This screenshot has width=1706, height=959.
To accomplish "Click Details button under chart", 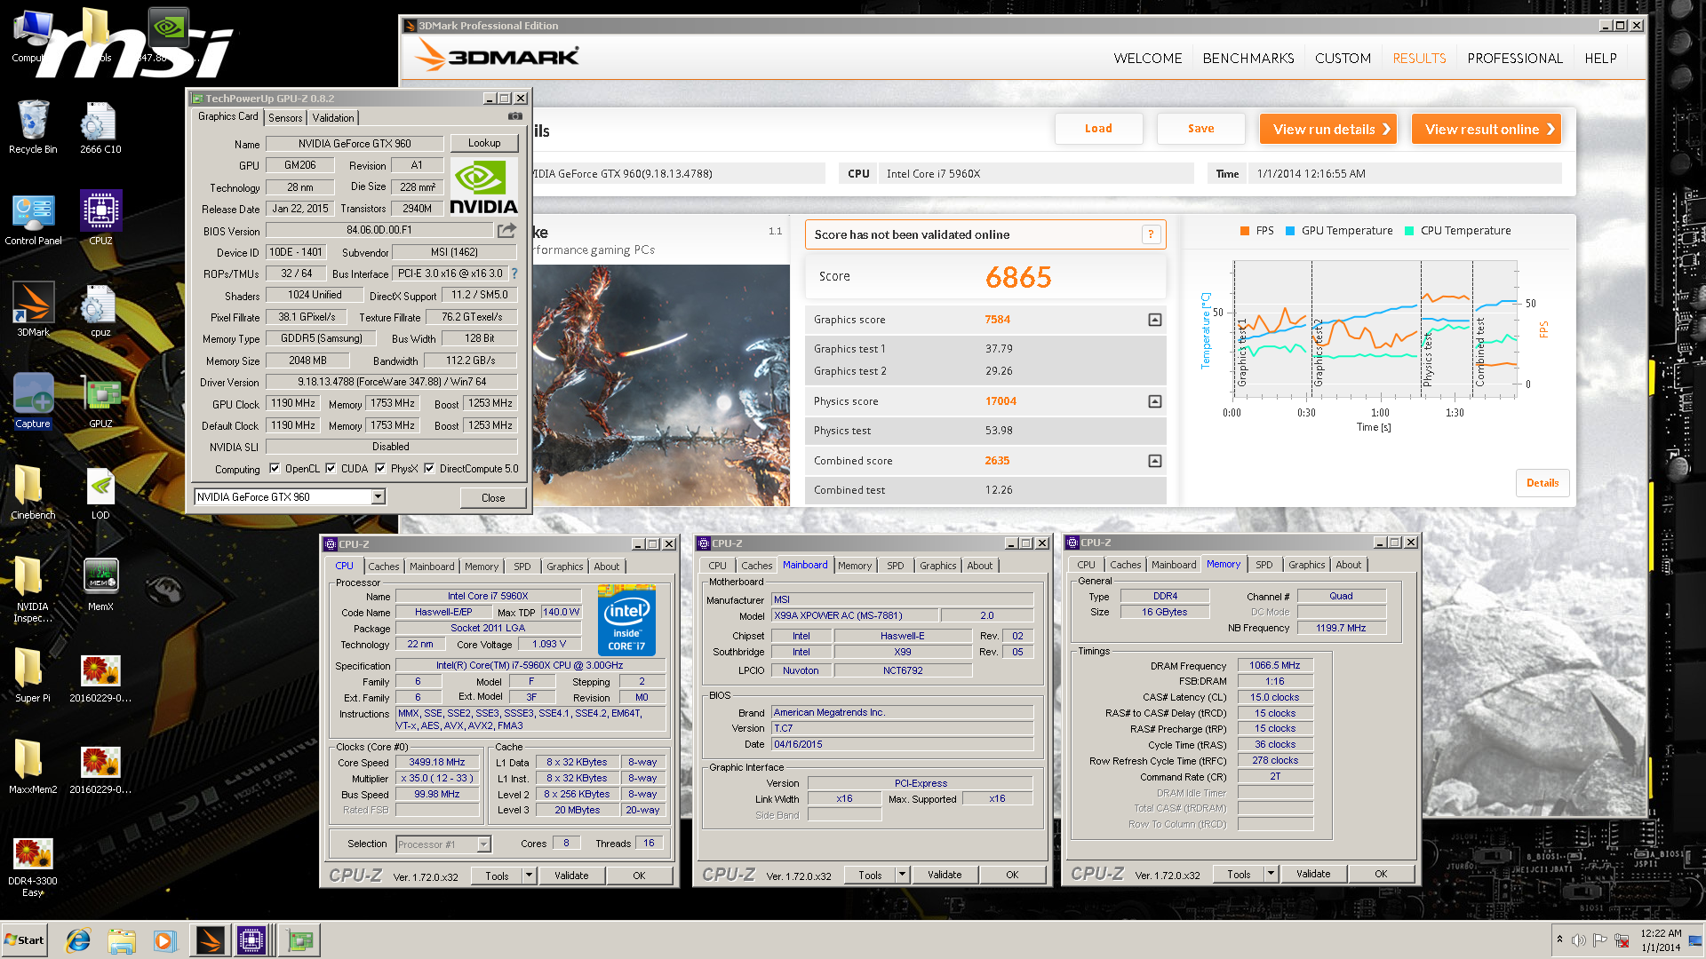I will point(1543,483).
